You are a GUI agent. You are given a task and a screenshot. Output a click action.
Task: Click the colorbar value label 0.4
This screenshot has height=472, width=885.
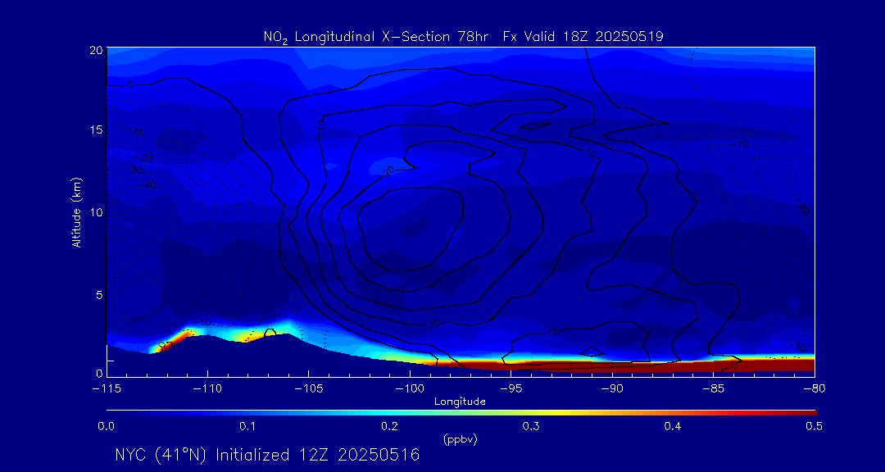(x=672, y=426)
